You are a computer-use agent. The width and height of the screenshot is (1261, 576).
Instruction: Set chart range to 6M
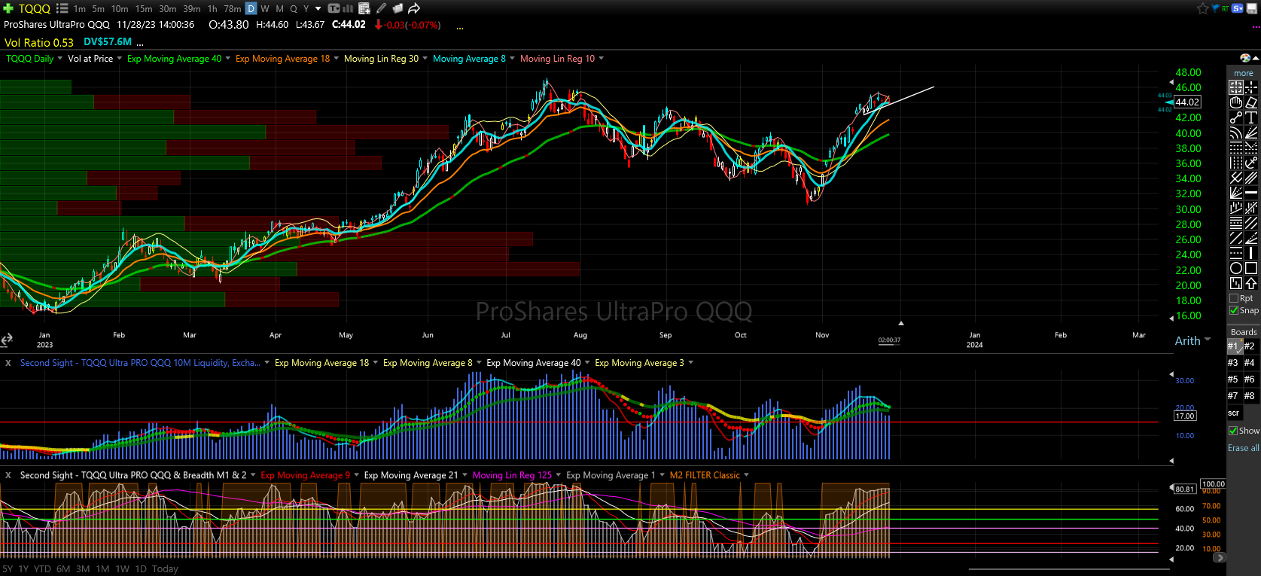63,569
